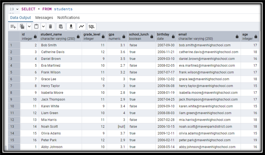
Task: Click the school_lunch column lock icon
Action: click(152, 37)
